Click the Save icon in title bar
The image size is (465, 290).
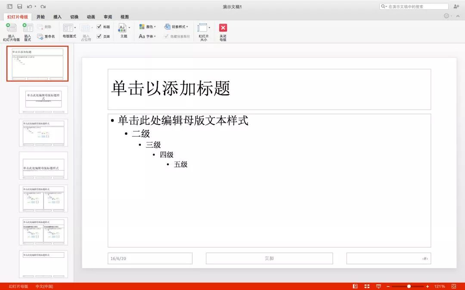[x=19, y=6]
